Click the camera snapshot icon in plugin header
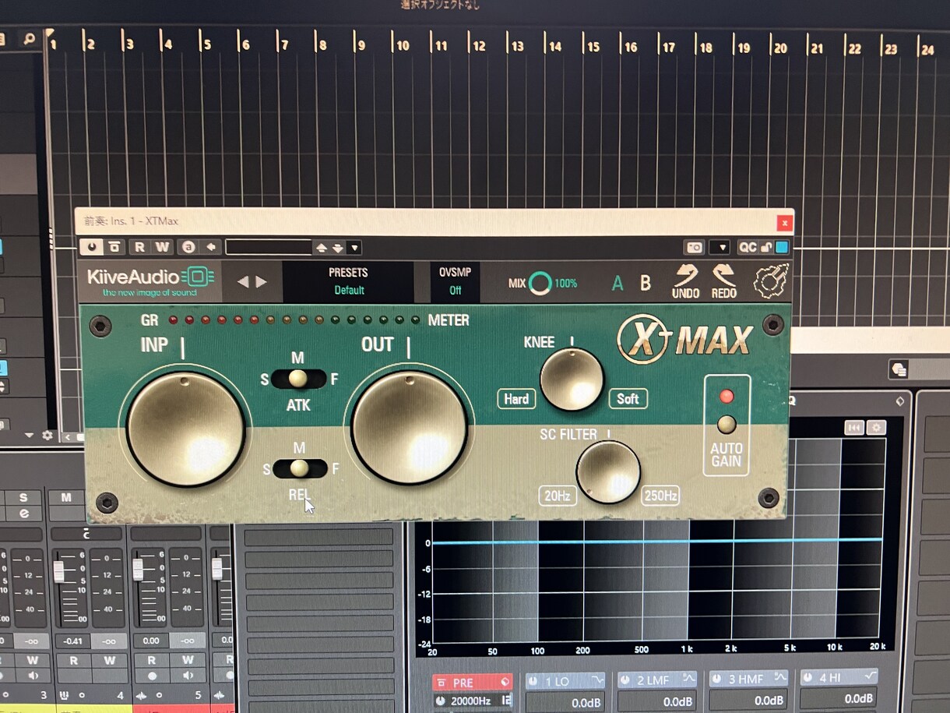Viewport: 950px width, 713px height. click(x=694, y=247)
